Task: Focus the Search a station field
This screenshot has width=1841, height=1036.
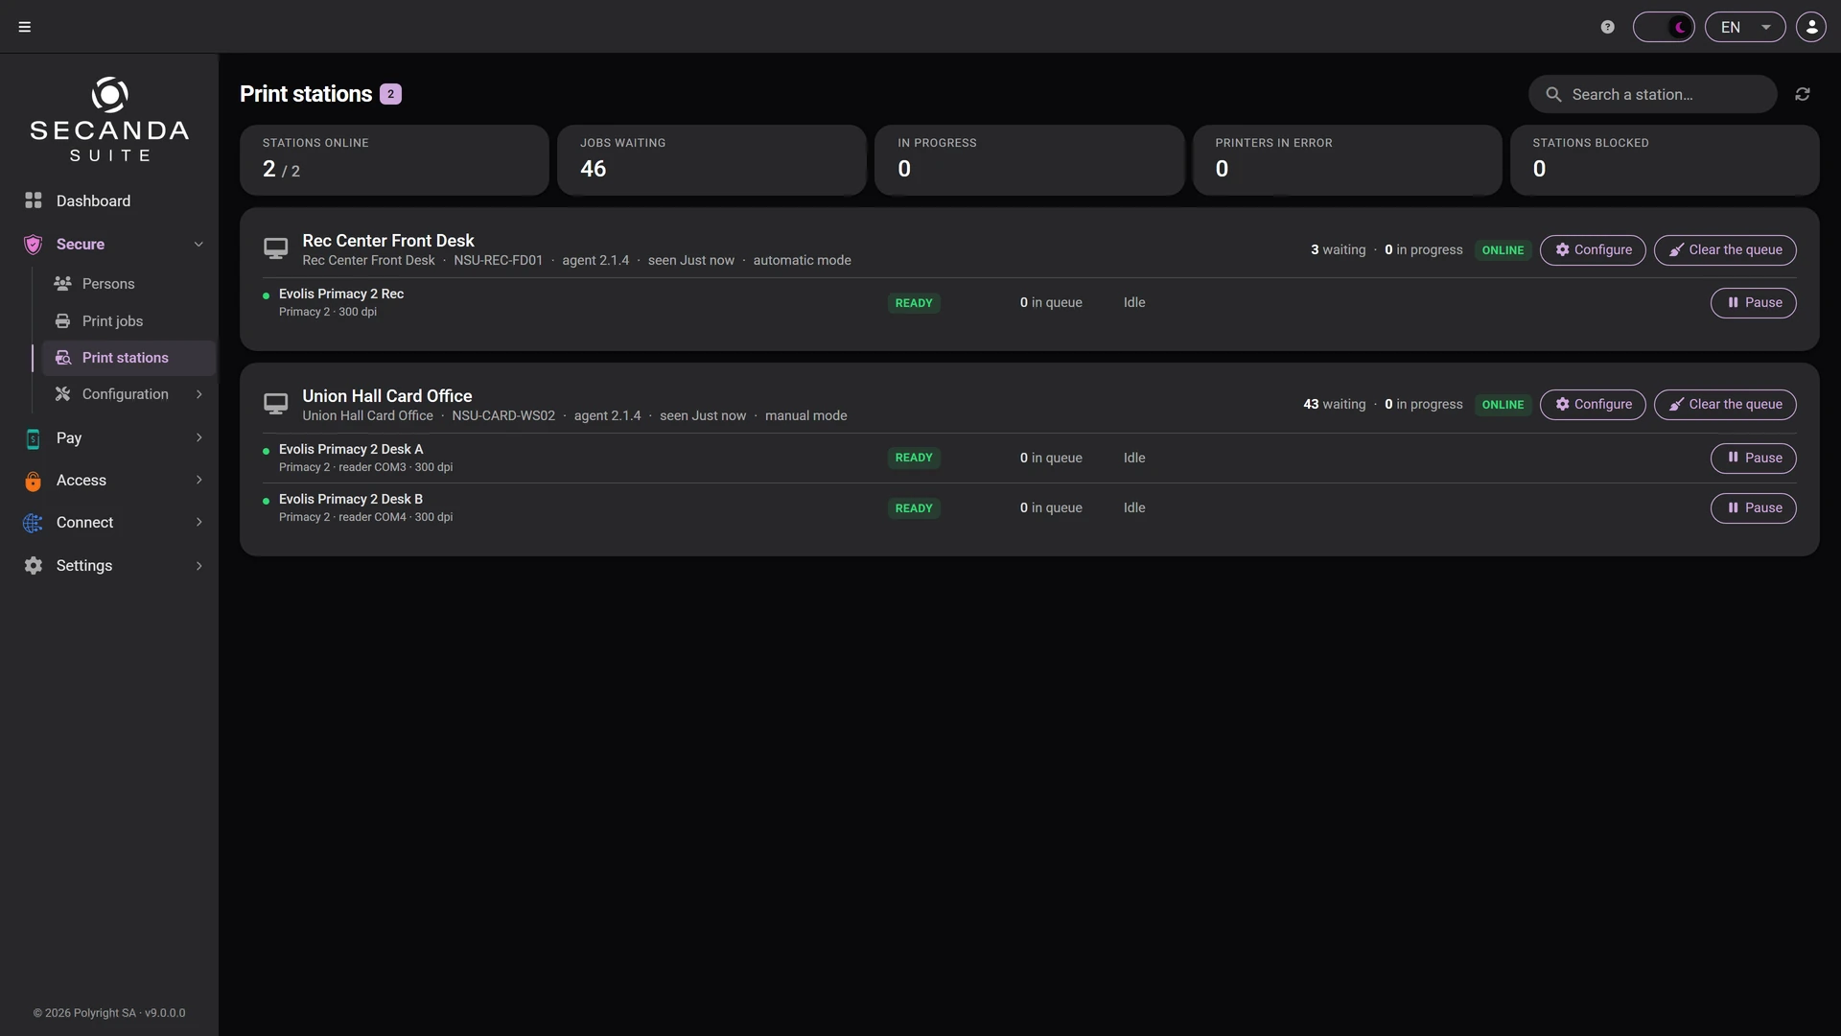Action: (x=1652, y=94)
